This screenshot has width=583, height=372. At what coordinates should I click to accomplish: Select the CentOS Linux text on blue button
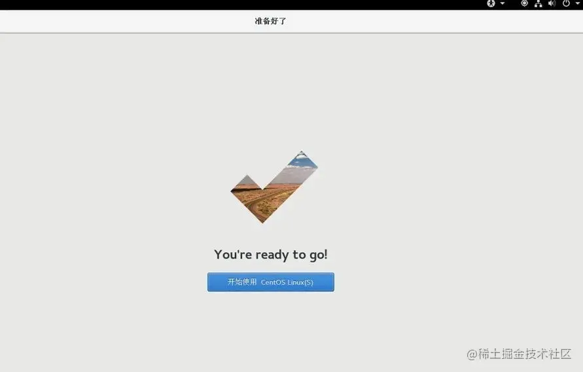(x=282, y=282)
